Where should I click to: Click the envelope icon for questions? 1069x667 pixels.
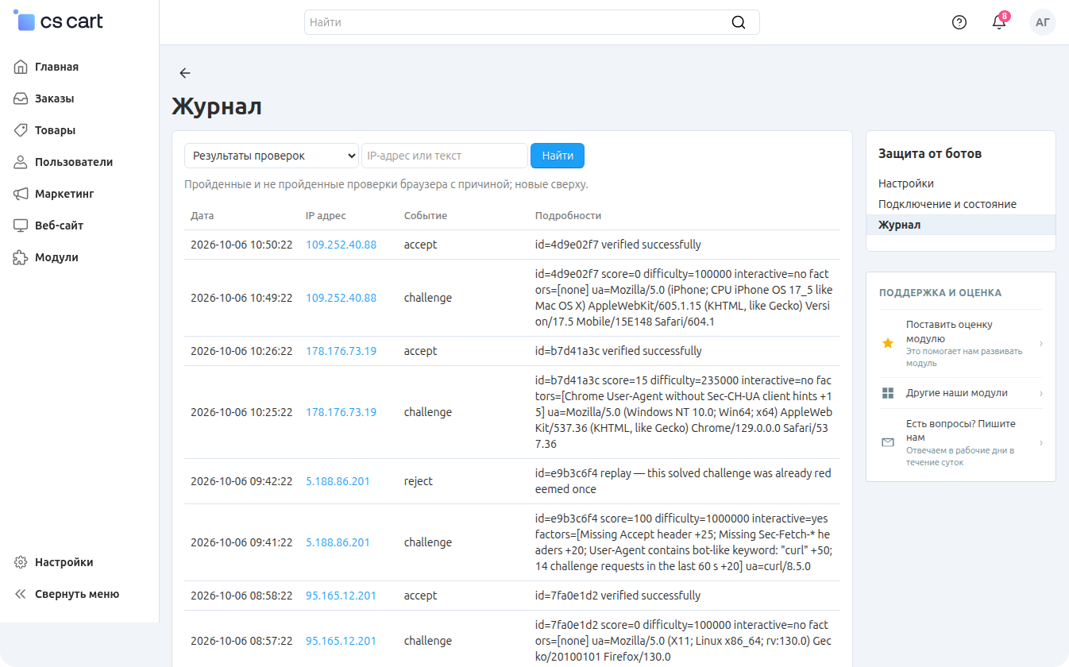pyautogui.click(x=888, y=442)
